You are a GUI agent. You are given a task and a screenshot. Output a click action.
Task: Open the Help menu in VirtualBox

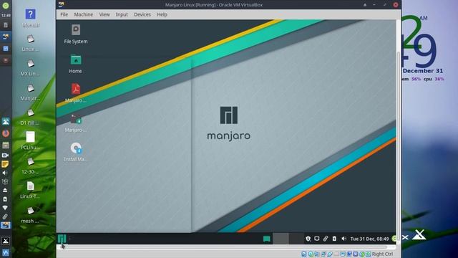pos(162,14)
